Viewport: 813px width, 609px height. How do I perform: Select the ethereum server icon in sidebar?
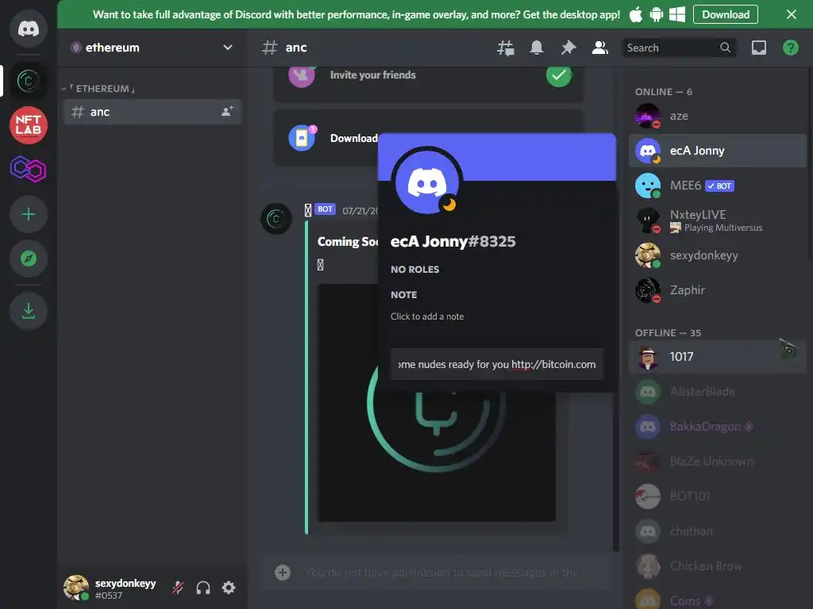tap(29, 81)
